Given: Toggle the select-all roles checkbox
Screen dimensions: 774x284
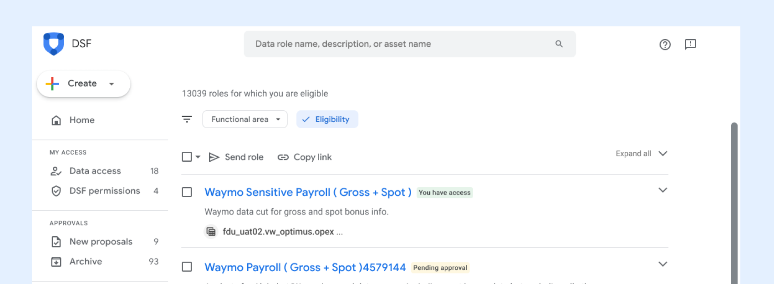Looking at the screenshot, I should (187, 157).
